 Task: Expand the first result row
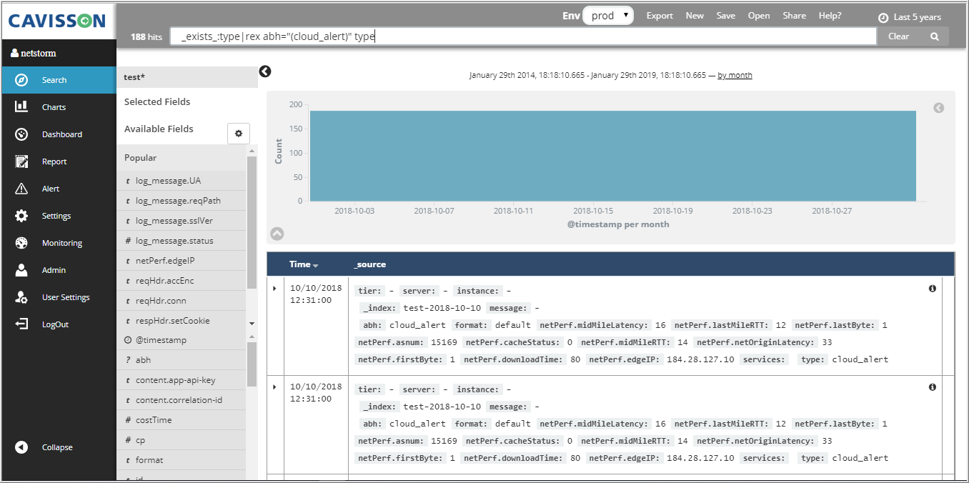(275, 288)
